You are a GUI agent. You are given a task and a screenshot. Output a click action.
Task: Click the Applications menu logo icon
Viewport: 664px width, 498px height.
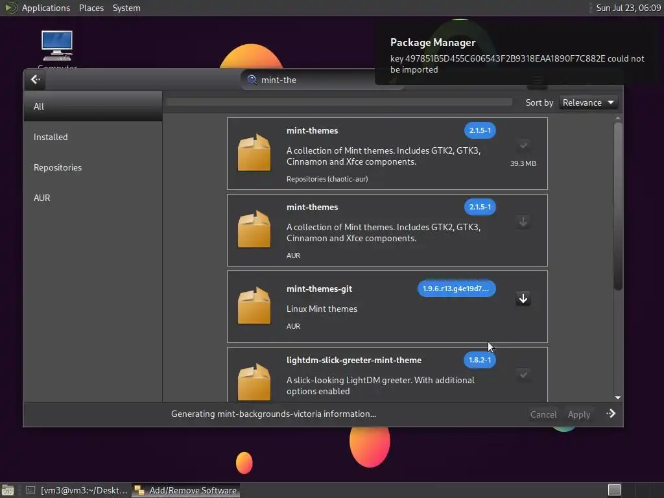coord(10,8)
